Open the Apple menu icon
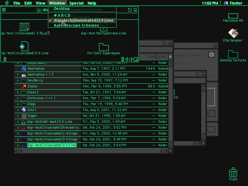This screenshot has width=248, height=186. tap(7, 3)
